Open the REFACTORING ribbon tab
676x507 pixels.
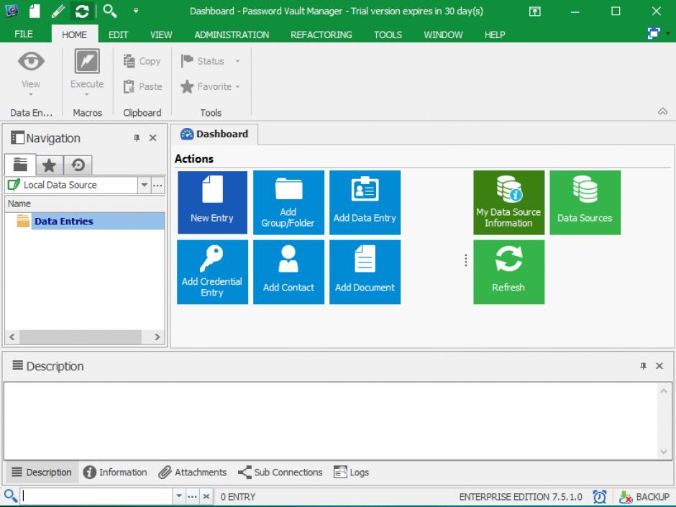click(321, 35)
